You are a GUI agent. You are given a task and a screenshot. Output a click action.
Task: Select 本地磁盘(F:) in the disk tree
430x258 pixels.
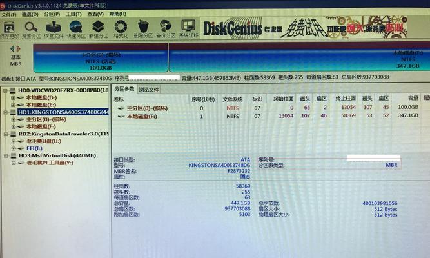click(41, 126)
